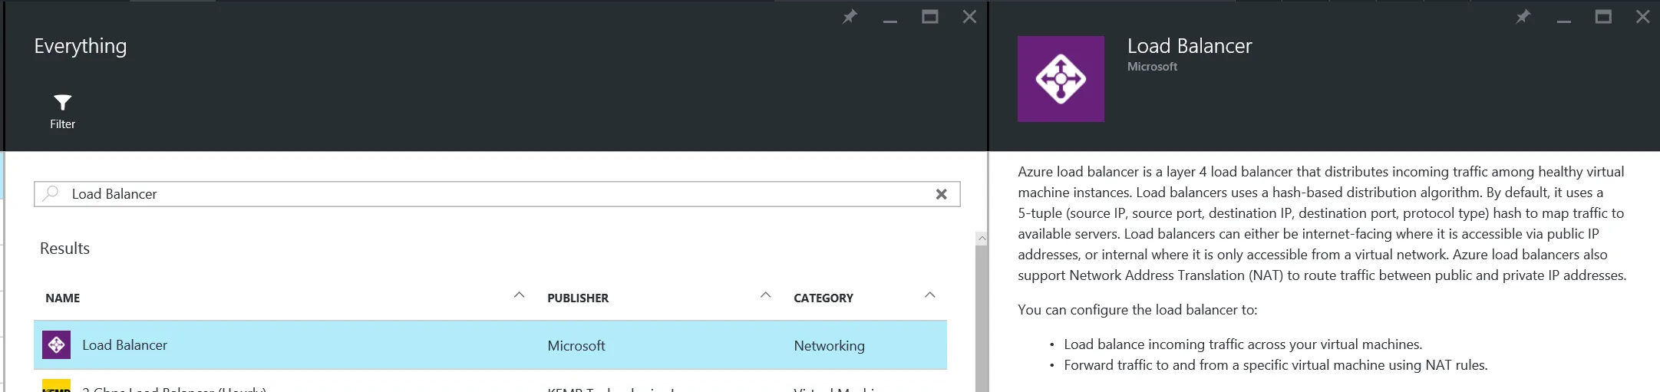The height and width of the screenshot is (392, 1660).
Task: Pin the Everything blade
Action: pyautogui.click(x=850, y=17)
